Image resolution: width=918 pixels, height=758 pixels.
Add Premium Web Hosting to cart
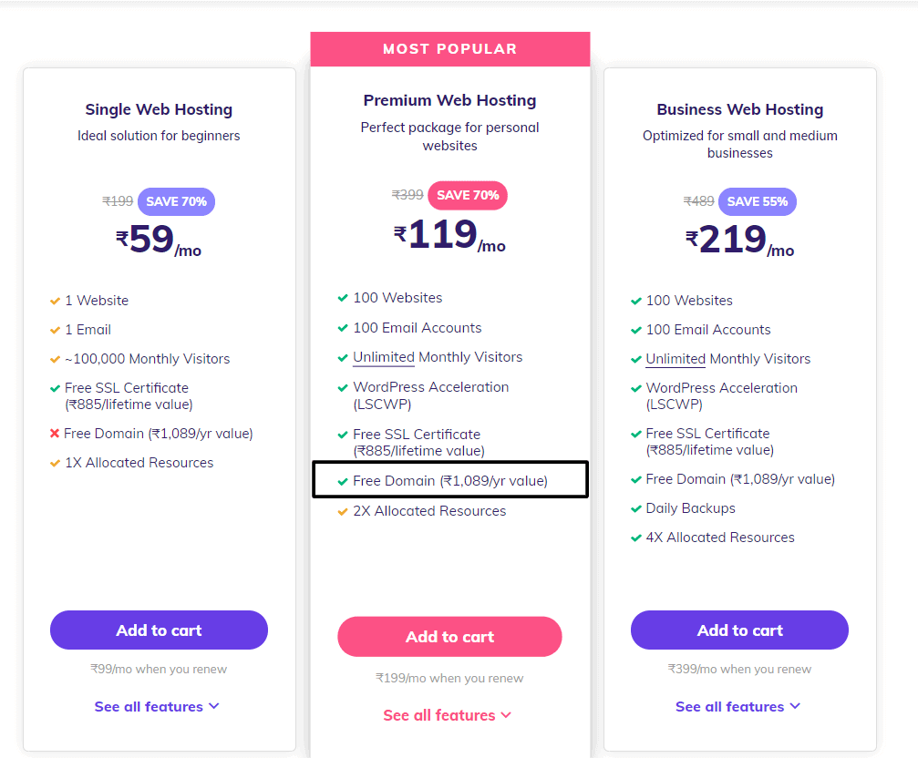449,636
